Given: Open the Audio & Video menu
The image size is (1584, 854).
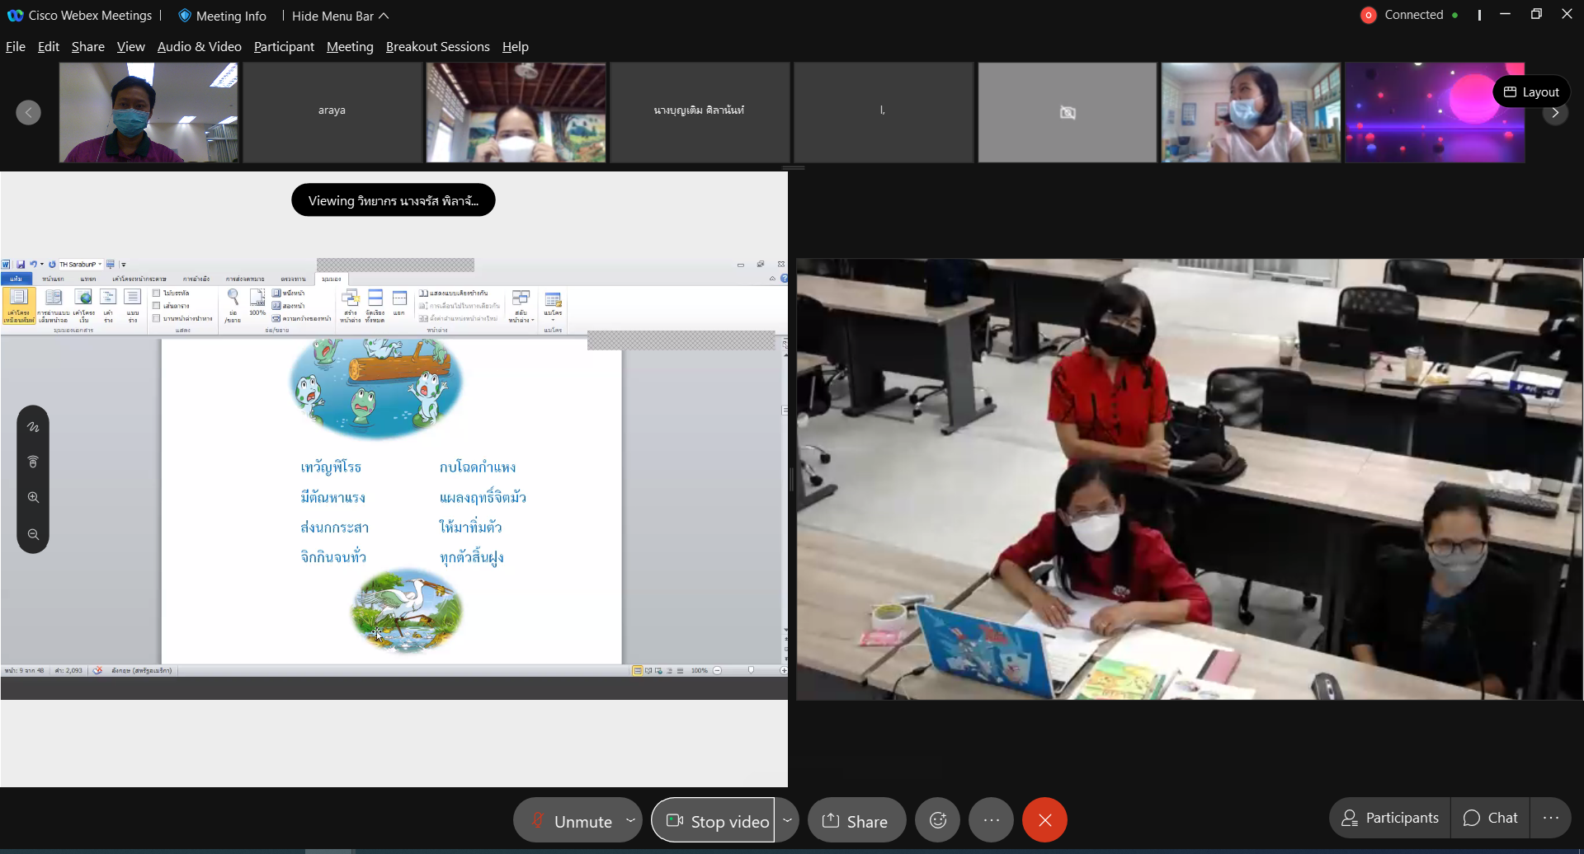Looking at the screenshot, I should point(199,47).
